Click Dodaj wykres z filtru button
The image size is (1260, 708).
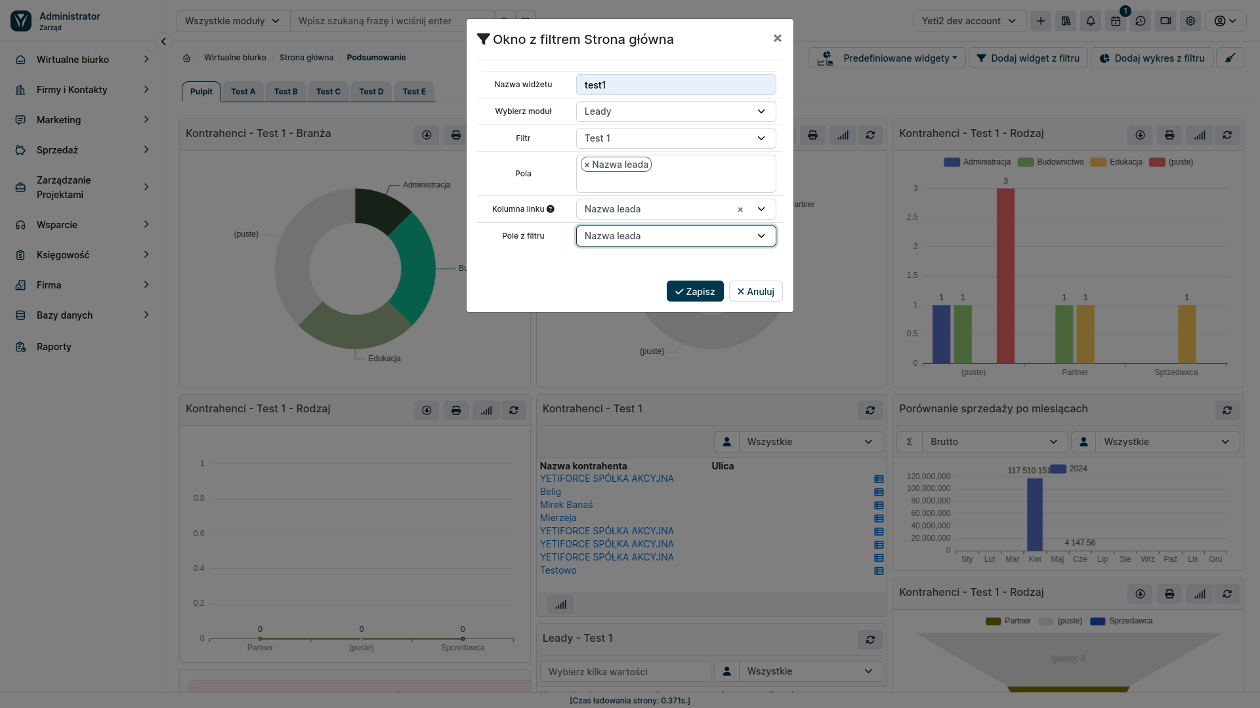pyautogui.click(x=1152, y=58)
